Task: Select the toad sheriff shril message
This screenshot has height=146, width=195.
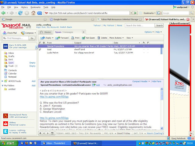Action: click(x=100, y=49)
